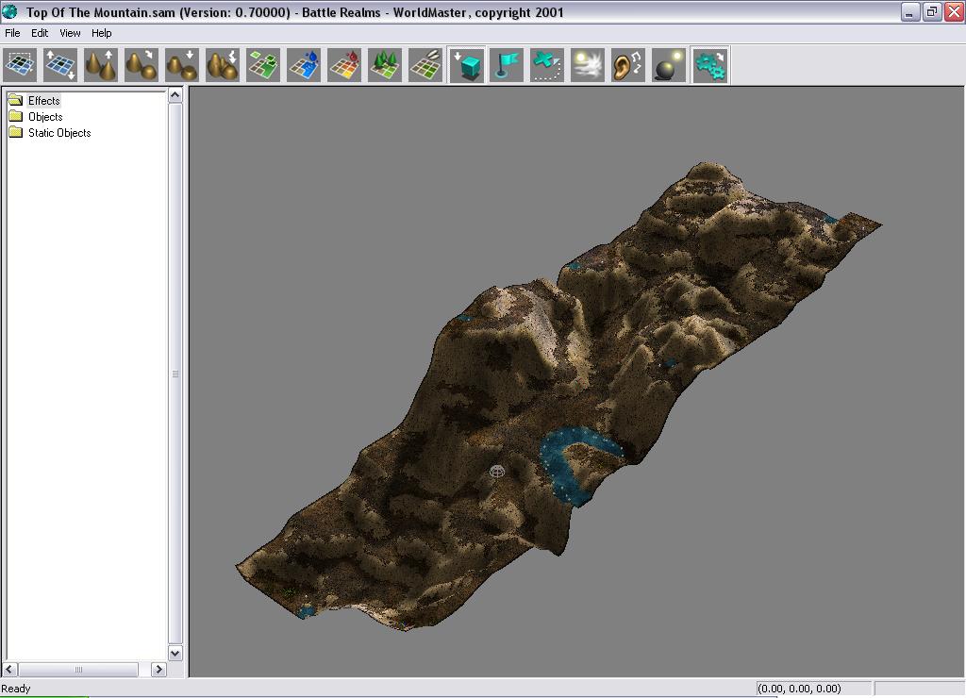Select the water paint tool with blue droplet
Image resolution: width=966 pixels, height=698 pixels.
304,66
